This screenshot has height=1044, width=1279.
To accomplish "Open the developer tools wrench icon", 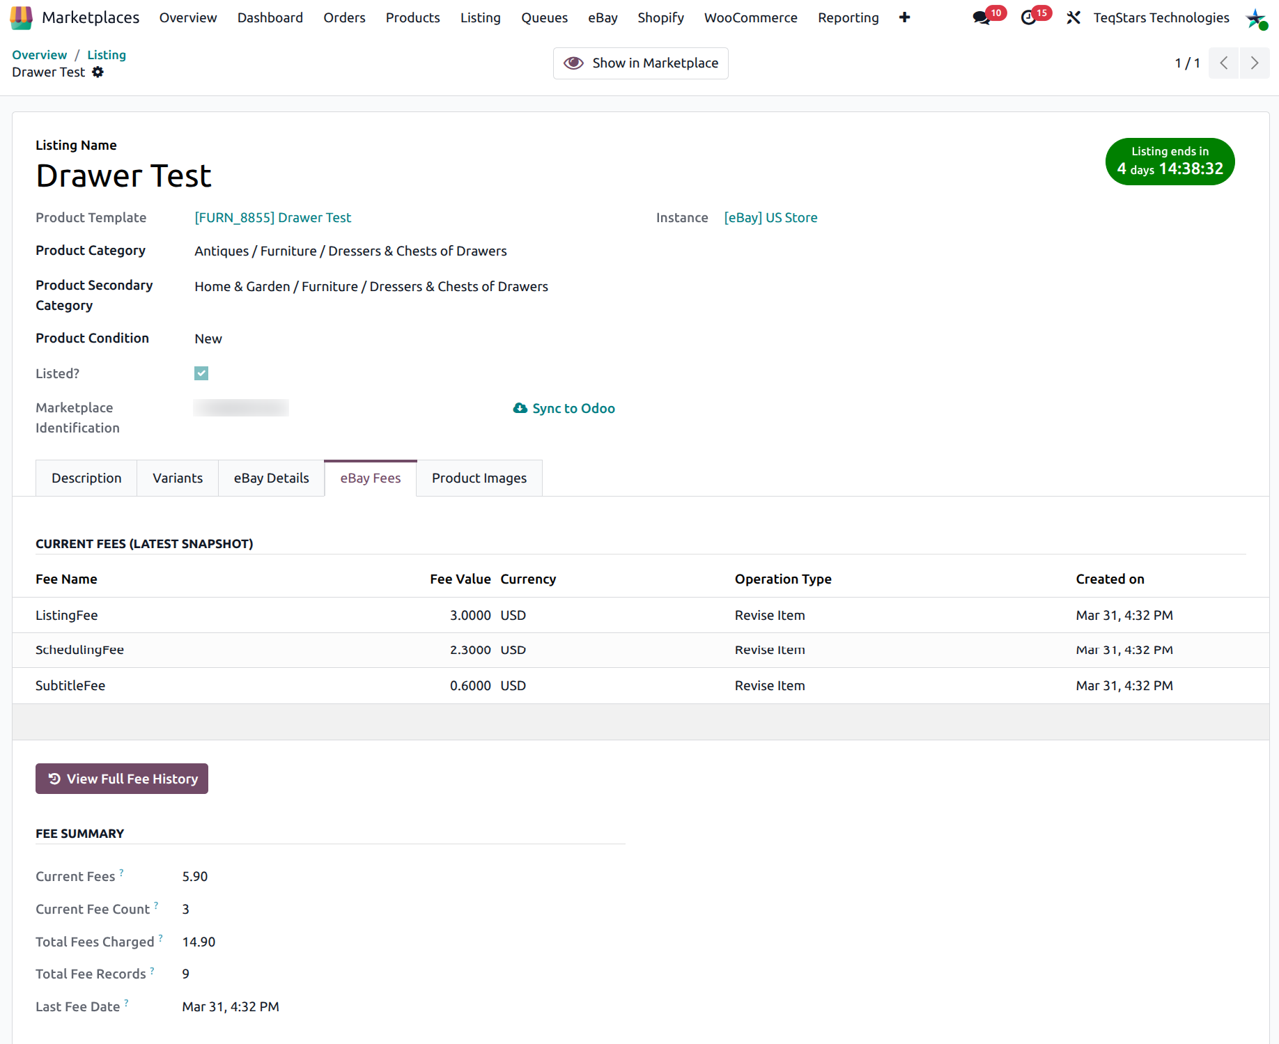I will click(x=1073, y=18).
